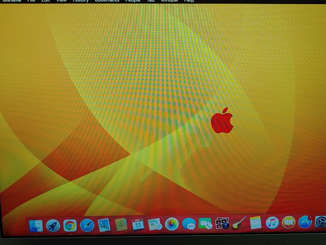Open Messages speech bubble icon

point(189,224)
